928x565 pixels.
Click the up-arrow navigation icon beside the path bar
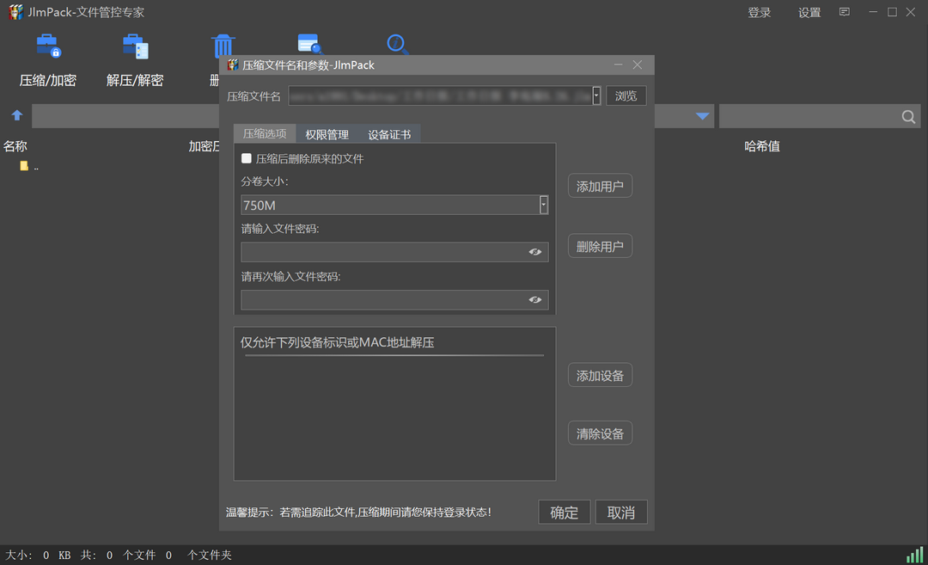pyautogui.click(x=16, y=115)
